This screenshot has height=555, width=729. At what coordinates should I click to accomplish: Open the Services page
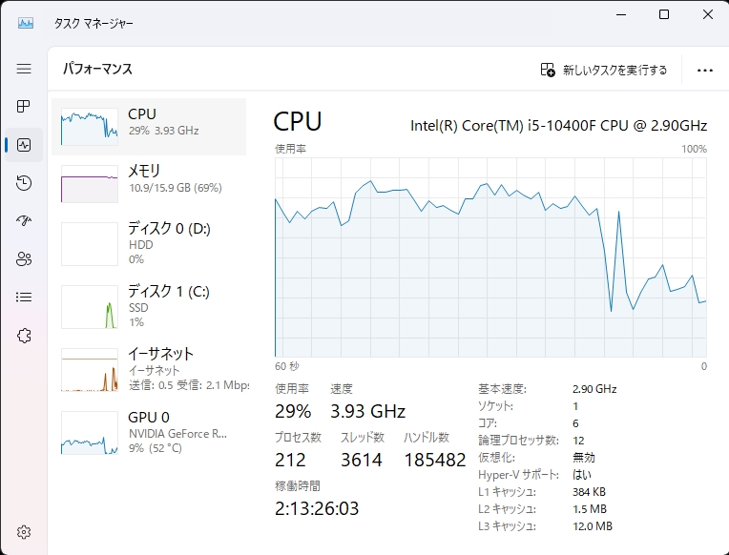(24, 335)
